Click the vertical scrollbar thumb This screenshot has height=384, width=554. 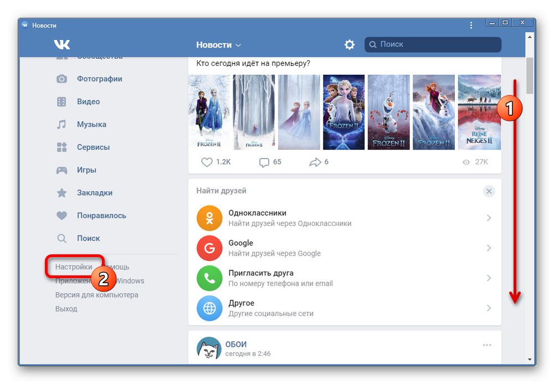click(x=529, y=75)
